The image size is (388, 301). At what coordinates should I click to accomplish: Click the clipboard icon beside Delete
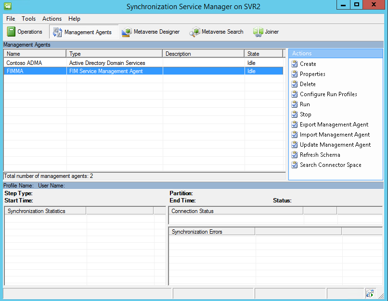[295, 84]
